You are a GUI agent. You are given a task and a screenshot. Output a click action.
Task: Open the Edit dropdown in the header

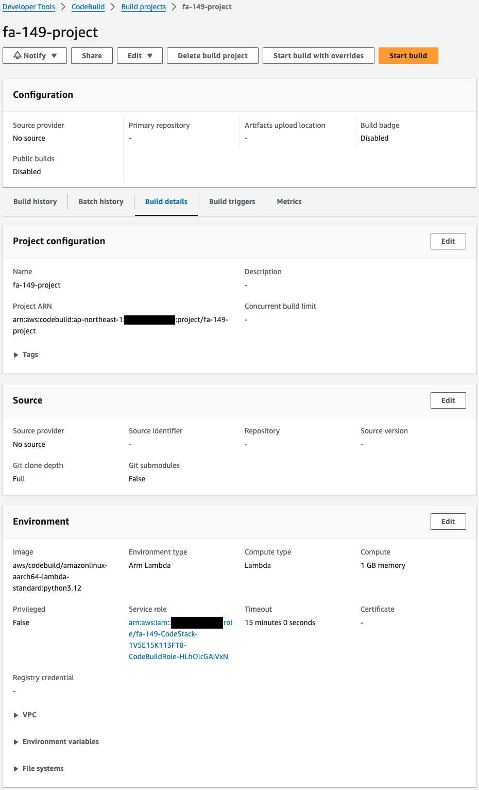coord(140,55)
